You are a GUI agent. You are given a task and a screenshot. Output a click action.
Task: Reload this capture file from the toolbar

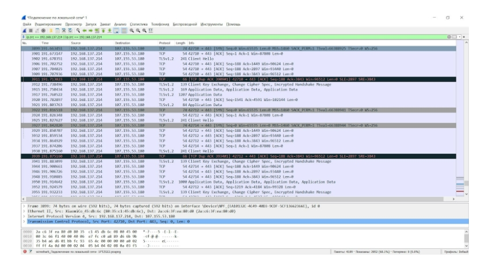tap(70, 30)
